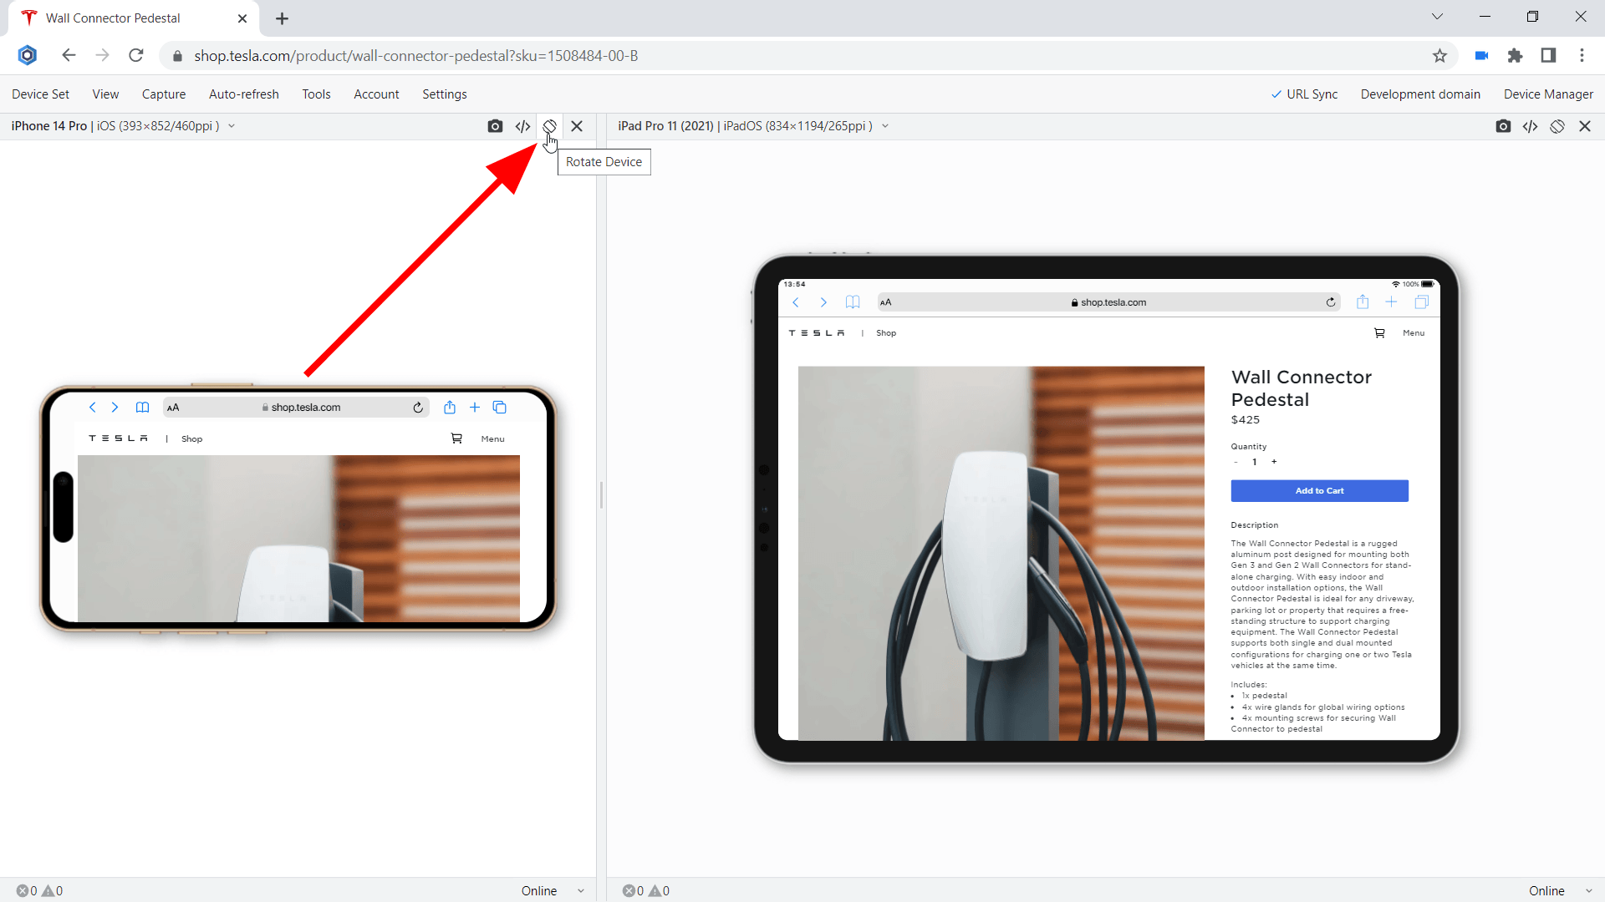Increase quantity with plus stepper
The height and width of the screenshot is (902, 1605).
coord(1274,462)
